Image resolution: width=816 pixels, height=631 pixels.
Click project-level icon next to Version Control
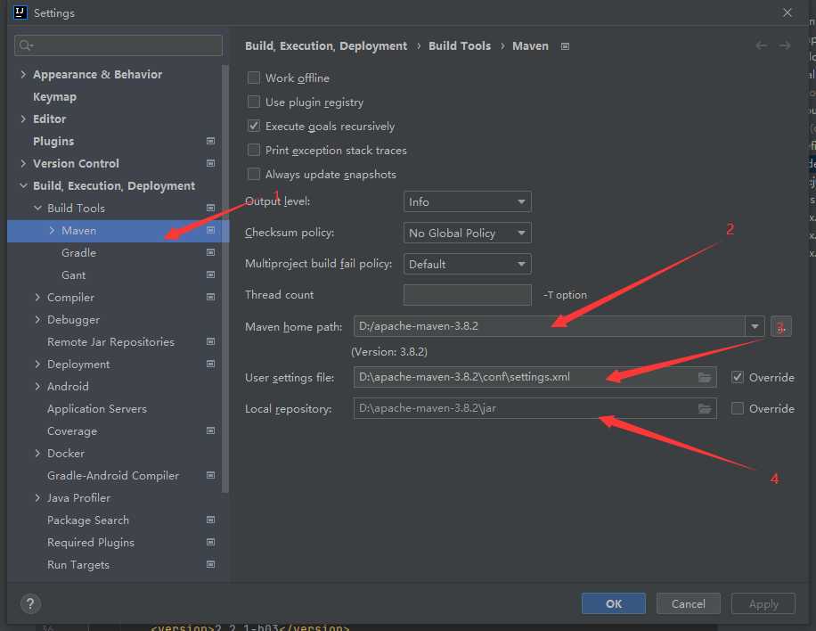click(x=210, y=163)
